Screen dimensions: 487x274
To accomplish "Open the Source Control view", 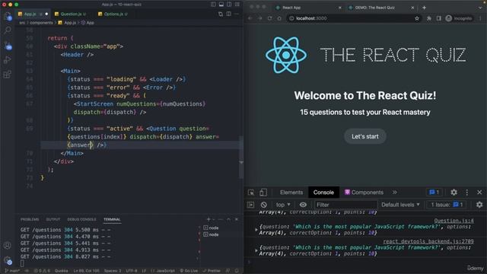I will 8,46.
